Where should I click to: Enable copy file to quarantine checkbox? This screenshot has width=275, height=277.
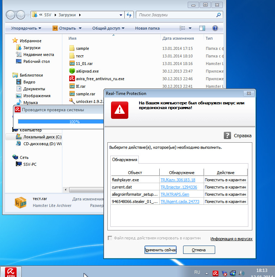point(110,238)
